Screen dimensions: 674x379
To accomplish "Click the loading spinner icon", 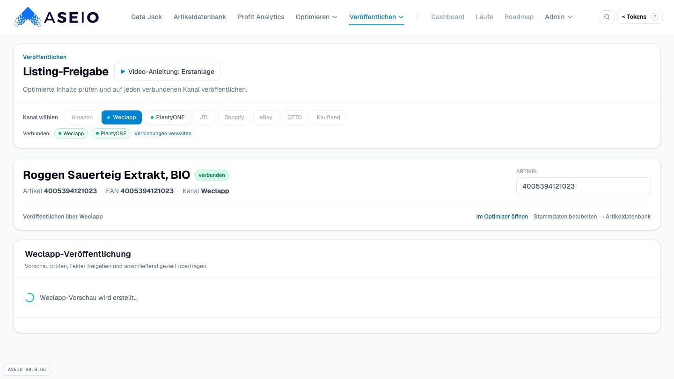I will 29,298.
